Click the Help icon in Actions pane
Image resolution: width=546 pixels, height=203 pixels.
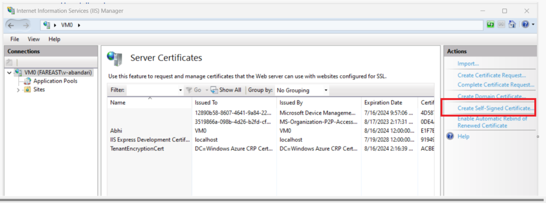pyautogui.click(x=450, y=136)
